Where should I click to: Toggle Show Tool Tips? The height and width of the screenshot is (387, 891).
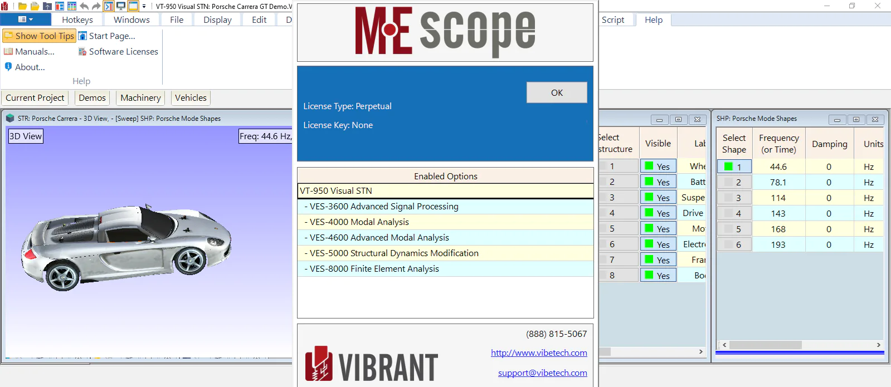(39, 36)
